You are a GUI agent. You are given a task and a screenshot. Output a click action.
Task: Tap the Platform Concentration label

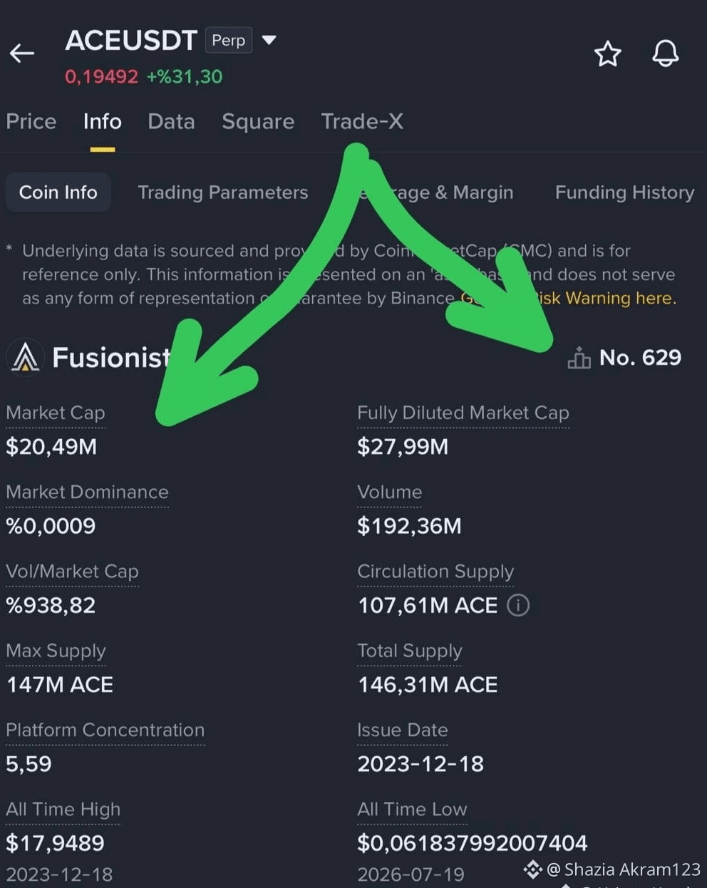(x=105, y=730)
